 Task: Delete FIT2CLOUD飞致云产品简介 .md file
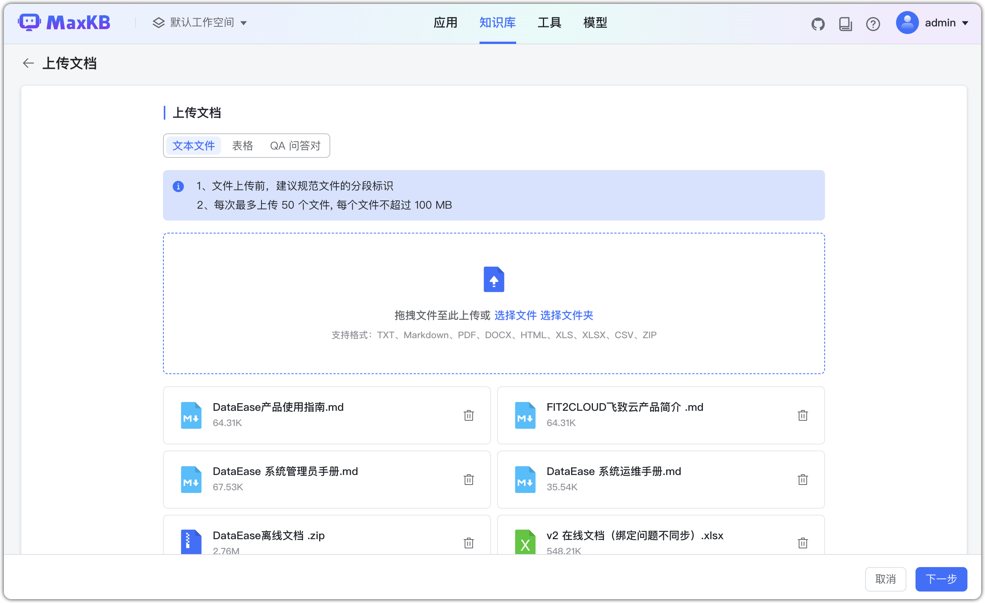[x=802, y=415]
